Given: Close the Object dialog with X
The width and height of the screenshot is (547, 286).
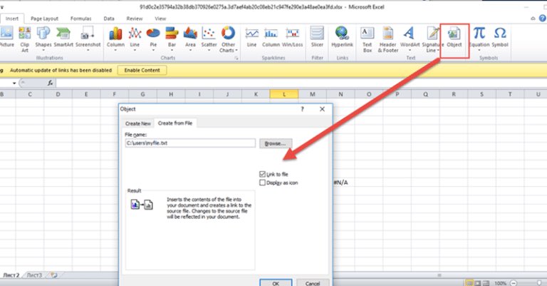Looking at the screenshot, I should [322, 109].
